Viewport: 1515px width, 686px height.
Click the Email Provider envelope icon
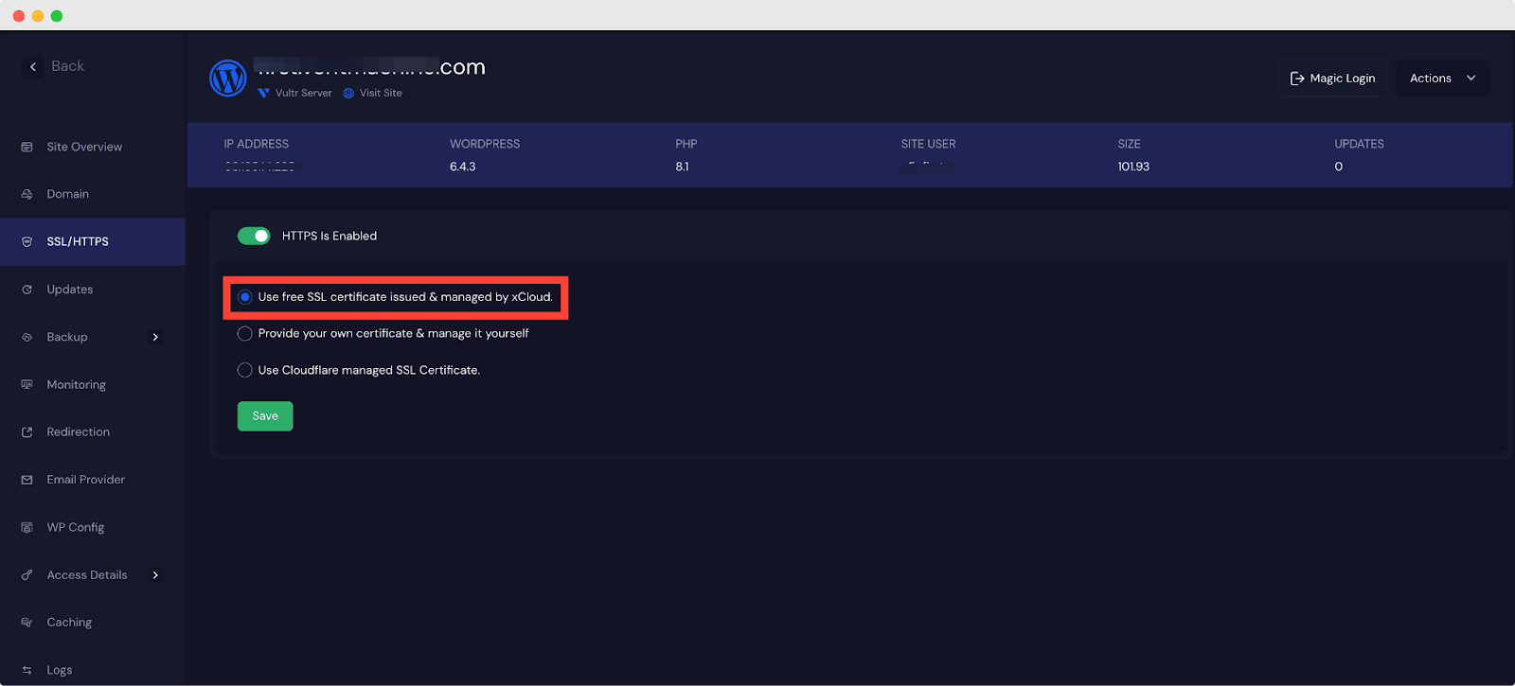[x=27, y=480]
